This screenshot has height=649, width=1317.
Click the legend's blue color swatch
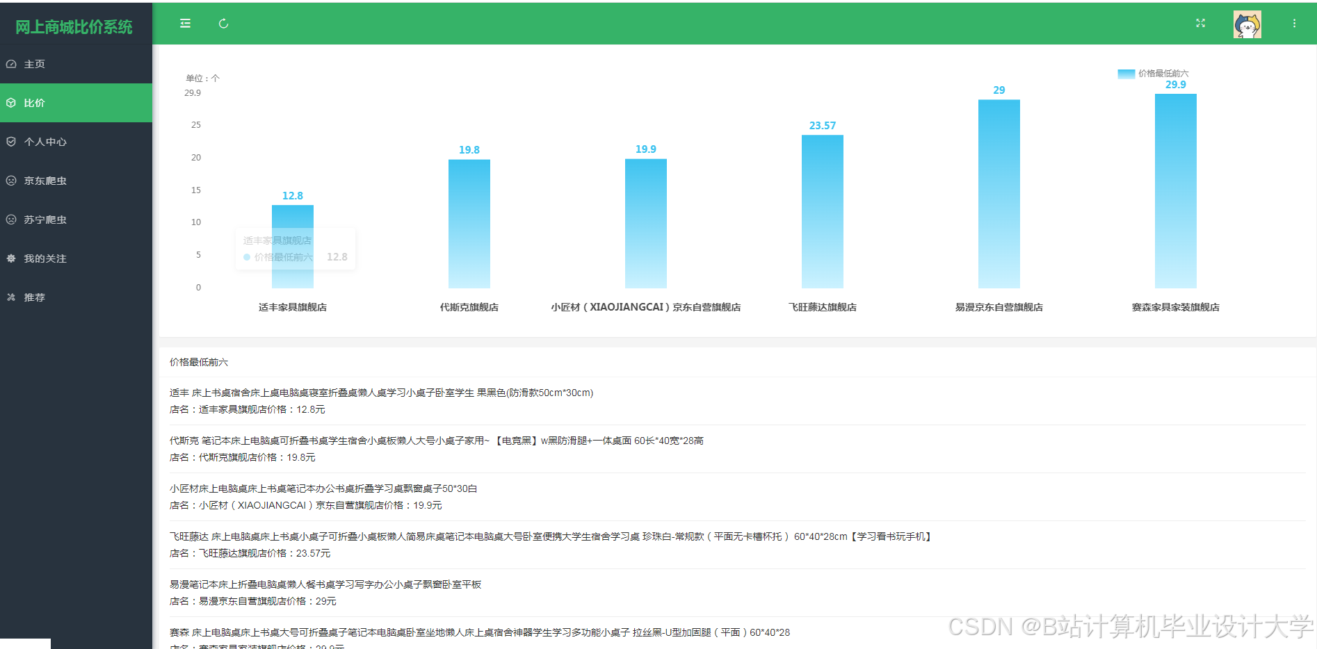point(1126,74)
